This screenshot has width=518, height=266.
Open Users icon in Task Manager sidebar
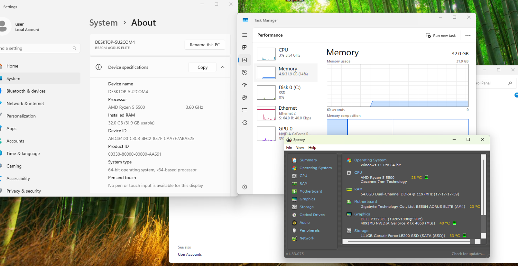245,97
